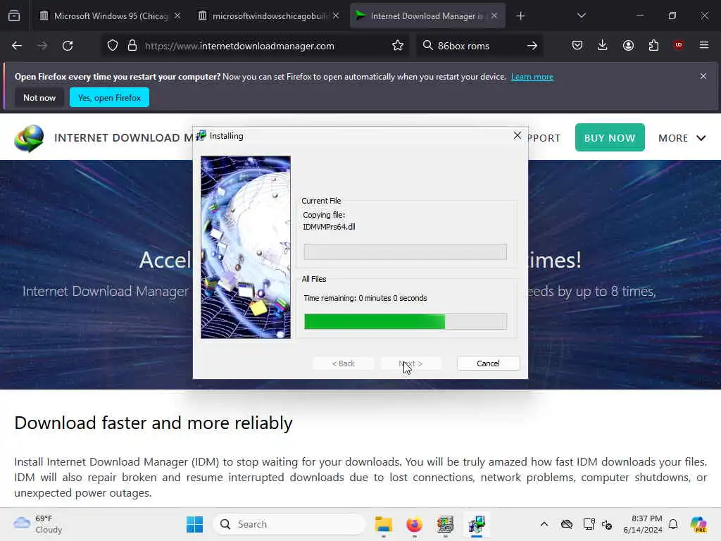
Task: Click Yes, open Firefox button
Action: 109,97
